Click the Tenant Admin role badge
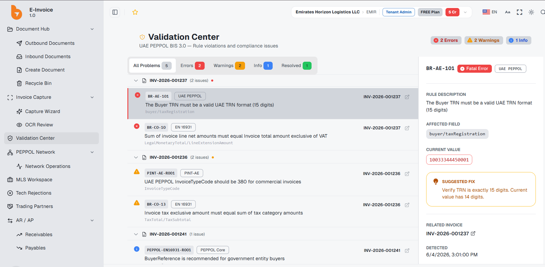Viewport: 545px width, 267px height. [399, 12]
